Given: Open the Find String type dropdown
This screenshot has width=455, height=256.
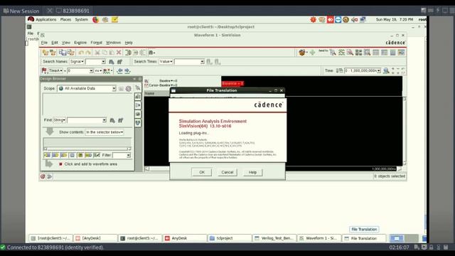Looking at the screenshot, I should click(x=59, y=120).
